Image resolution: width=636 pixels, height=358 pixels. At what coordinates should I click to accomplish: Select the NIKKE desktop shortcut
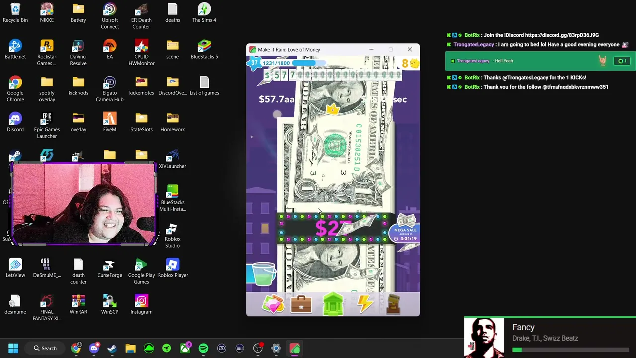47,13
